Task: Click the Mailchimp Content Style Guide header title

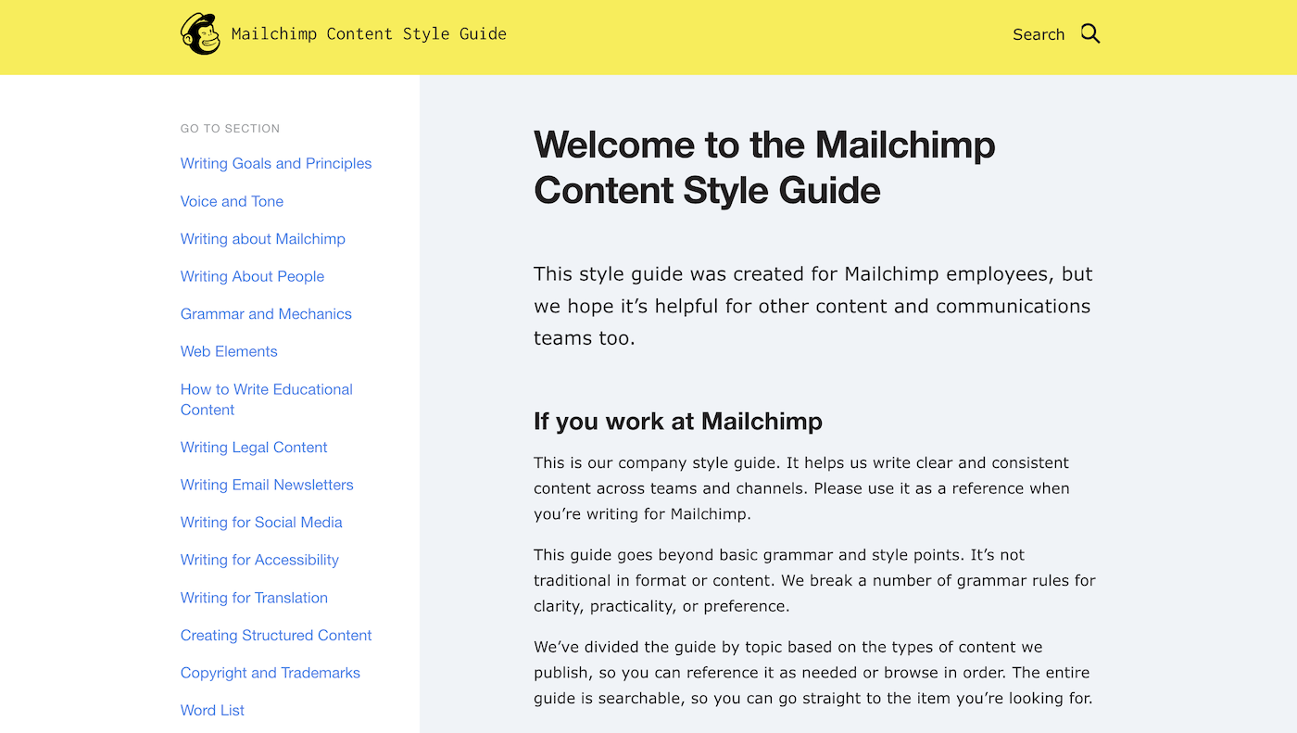Action: click(x=369, y=34)
